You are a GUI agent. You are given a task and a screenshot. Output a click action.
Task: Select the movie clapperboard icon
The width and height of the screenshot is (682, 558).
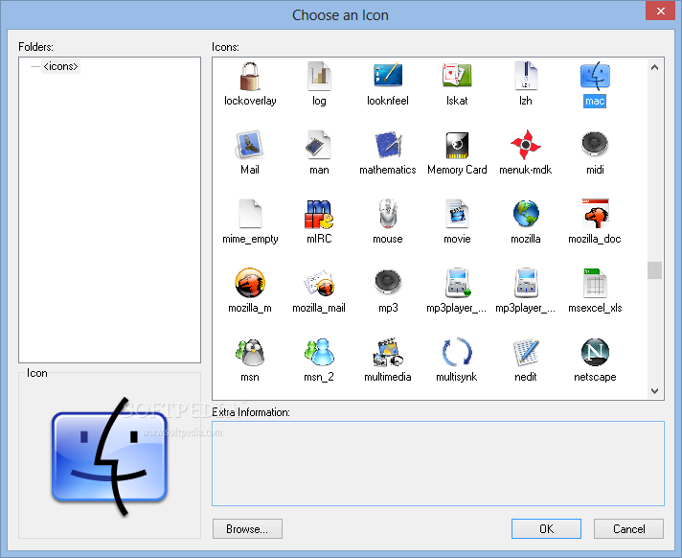pyautogui.click(x=457, y=214)
